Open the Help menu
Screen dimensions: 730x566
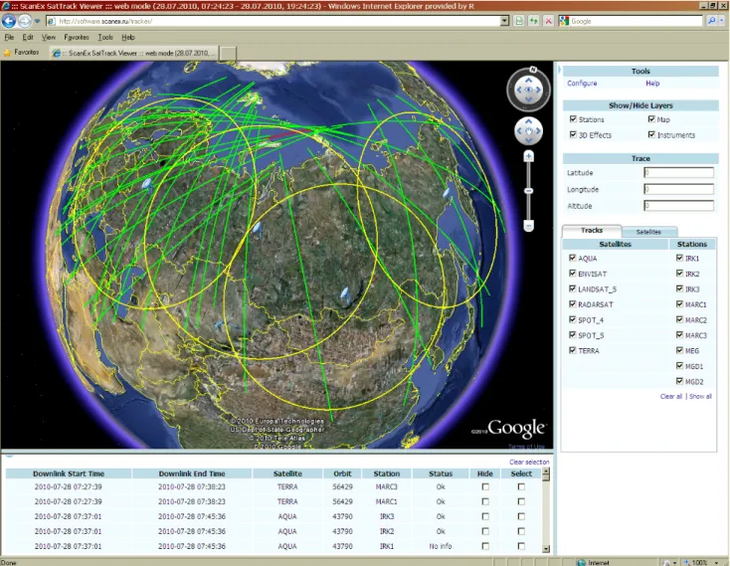pos(128,37)
